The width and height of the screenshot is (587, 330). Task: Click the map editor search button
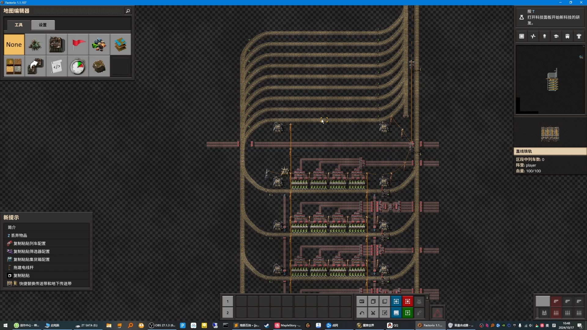point(128,11)
